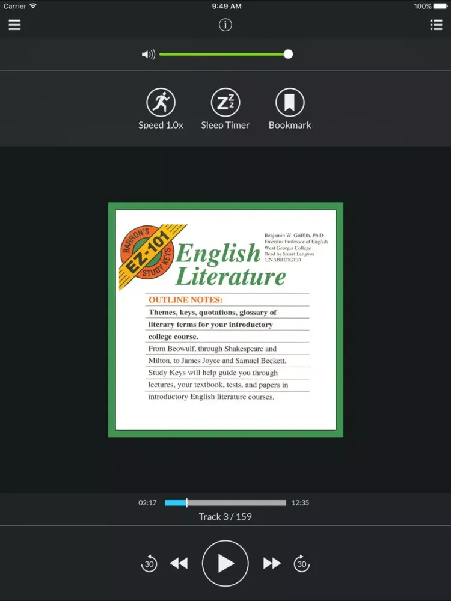This screenshot has height=601, width=451.
Task: Skip to the next track
Action: [272, 563]
